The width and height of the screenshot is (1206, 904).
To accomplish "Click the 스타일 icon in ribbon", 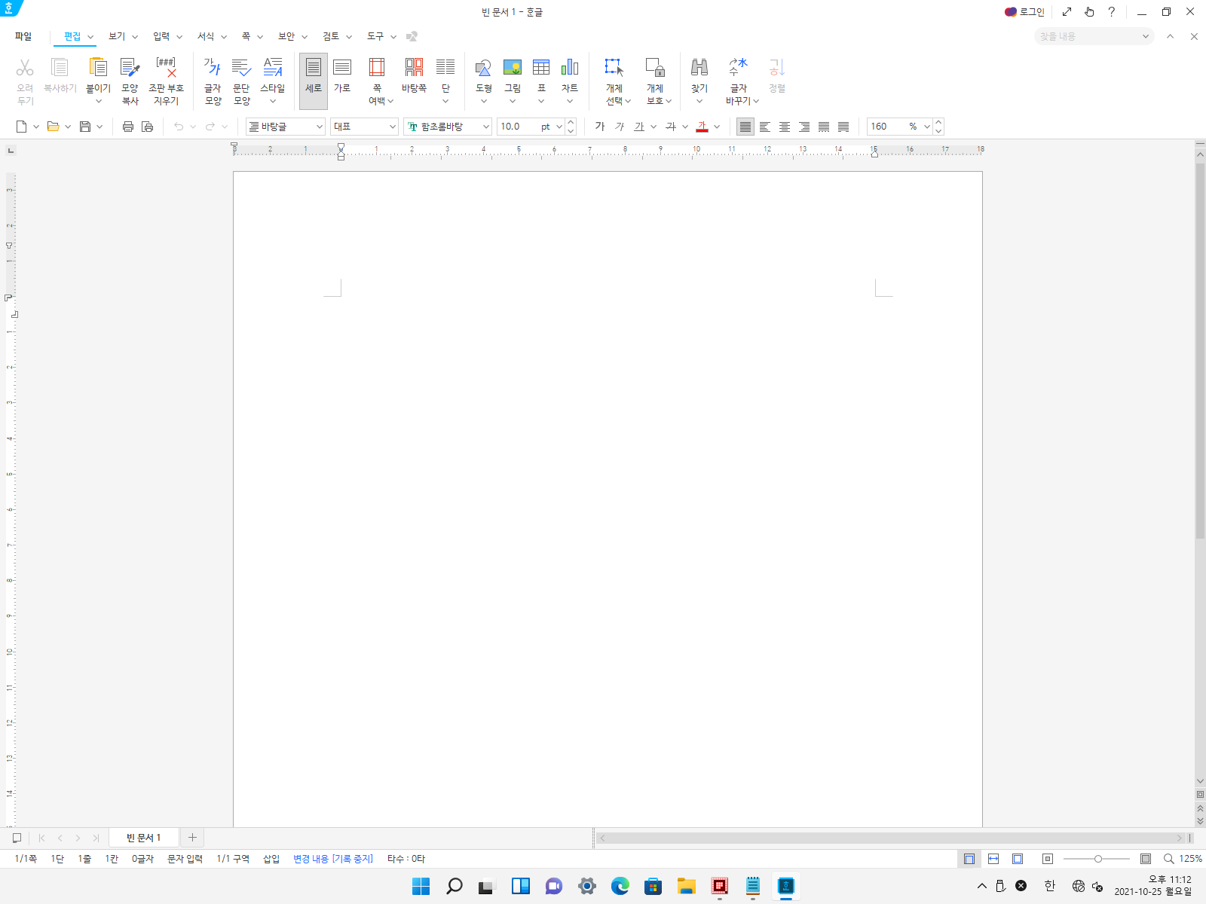I will click(x=273, y=68).
